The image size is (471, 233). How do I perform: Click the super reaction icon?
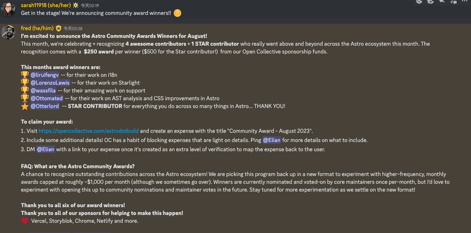tap(431, 1)
